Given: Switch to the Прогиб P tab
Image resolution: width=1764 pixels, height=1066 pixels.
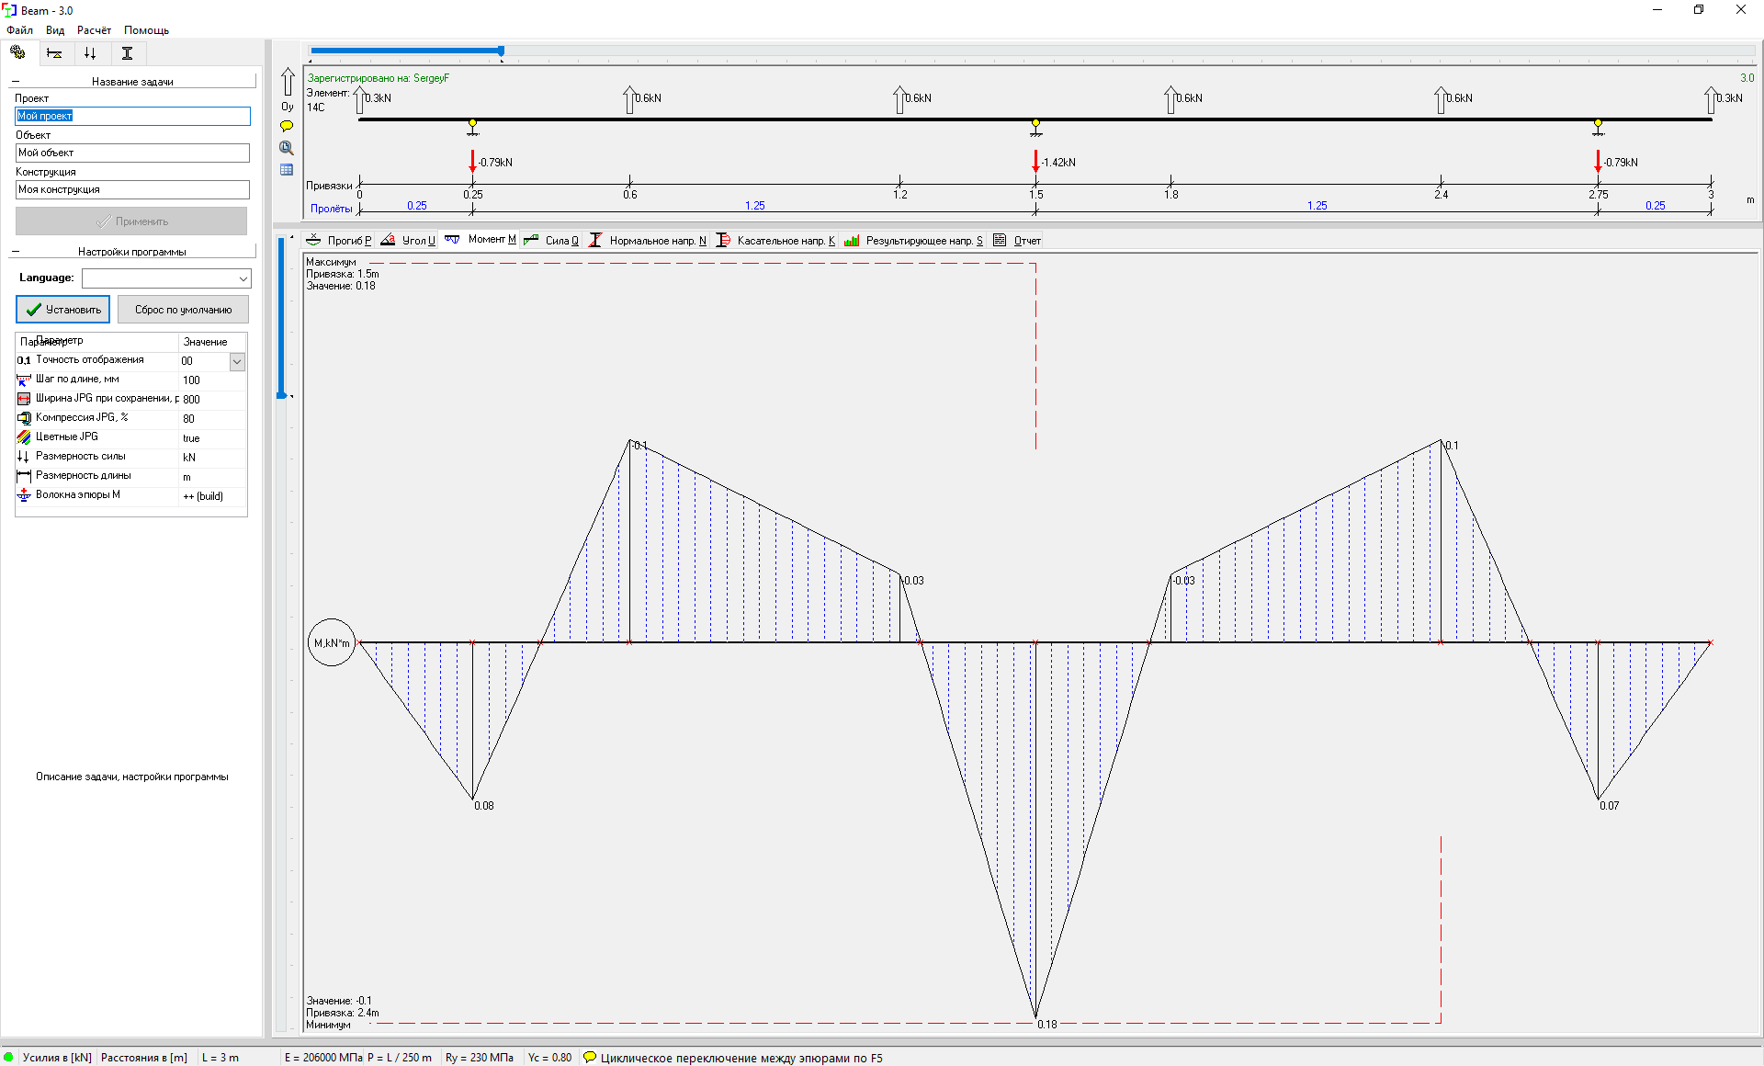Looking at the screenshot, I should pos(340,240).
